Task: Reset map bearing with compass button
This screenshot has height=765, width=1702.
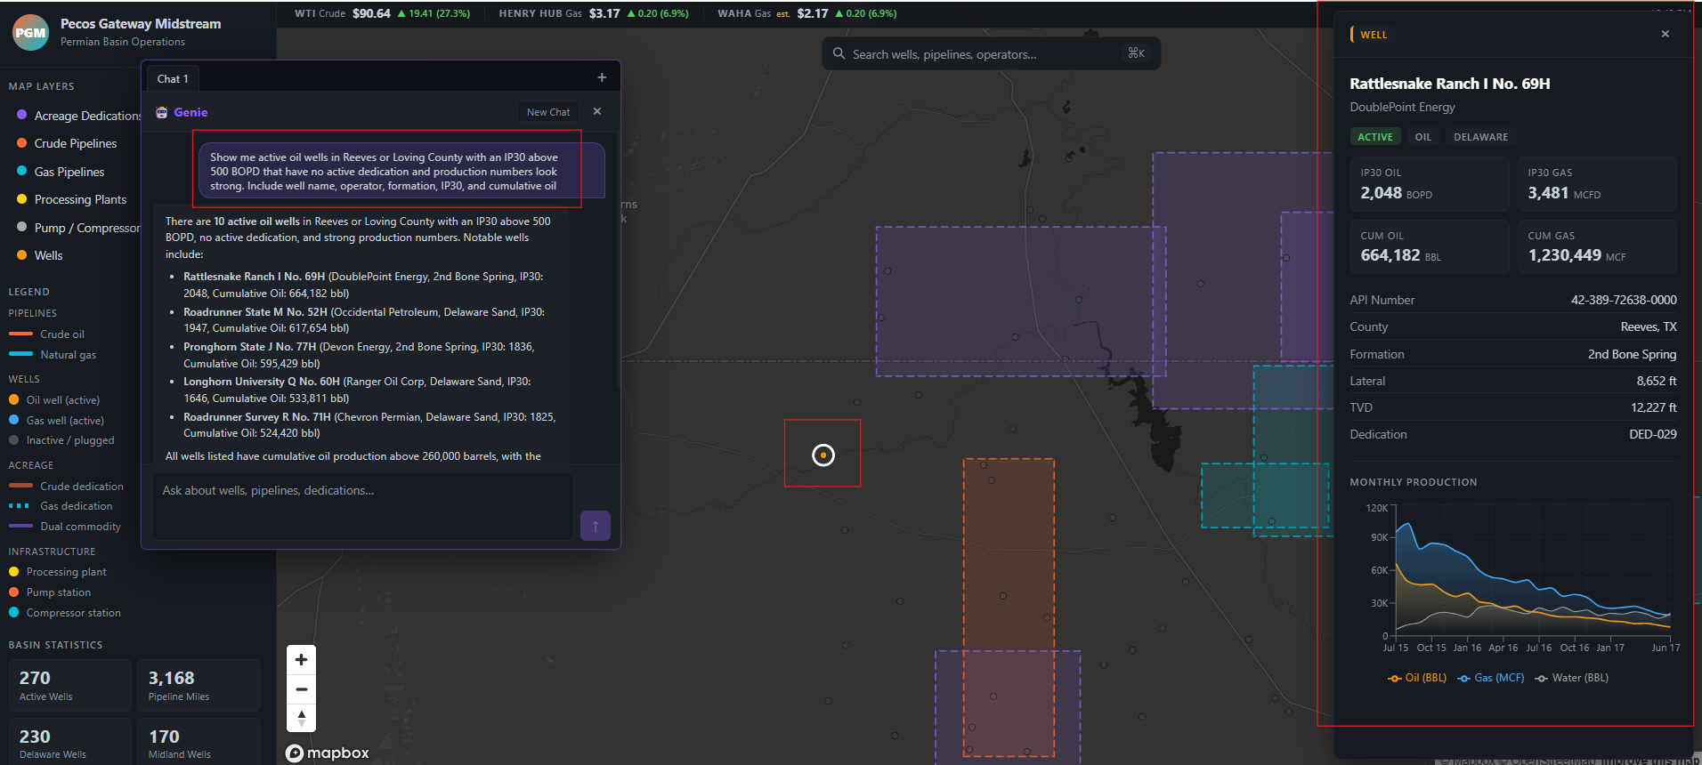Action: click(301, 718)
